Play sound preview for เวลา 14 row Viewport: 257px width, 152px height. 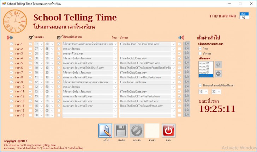(x=186, y=105)
